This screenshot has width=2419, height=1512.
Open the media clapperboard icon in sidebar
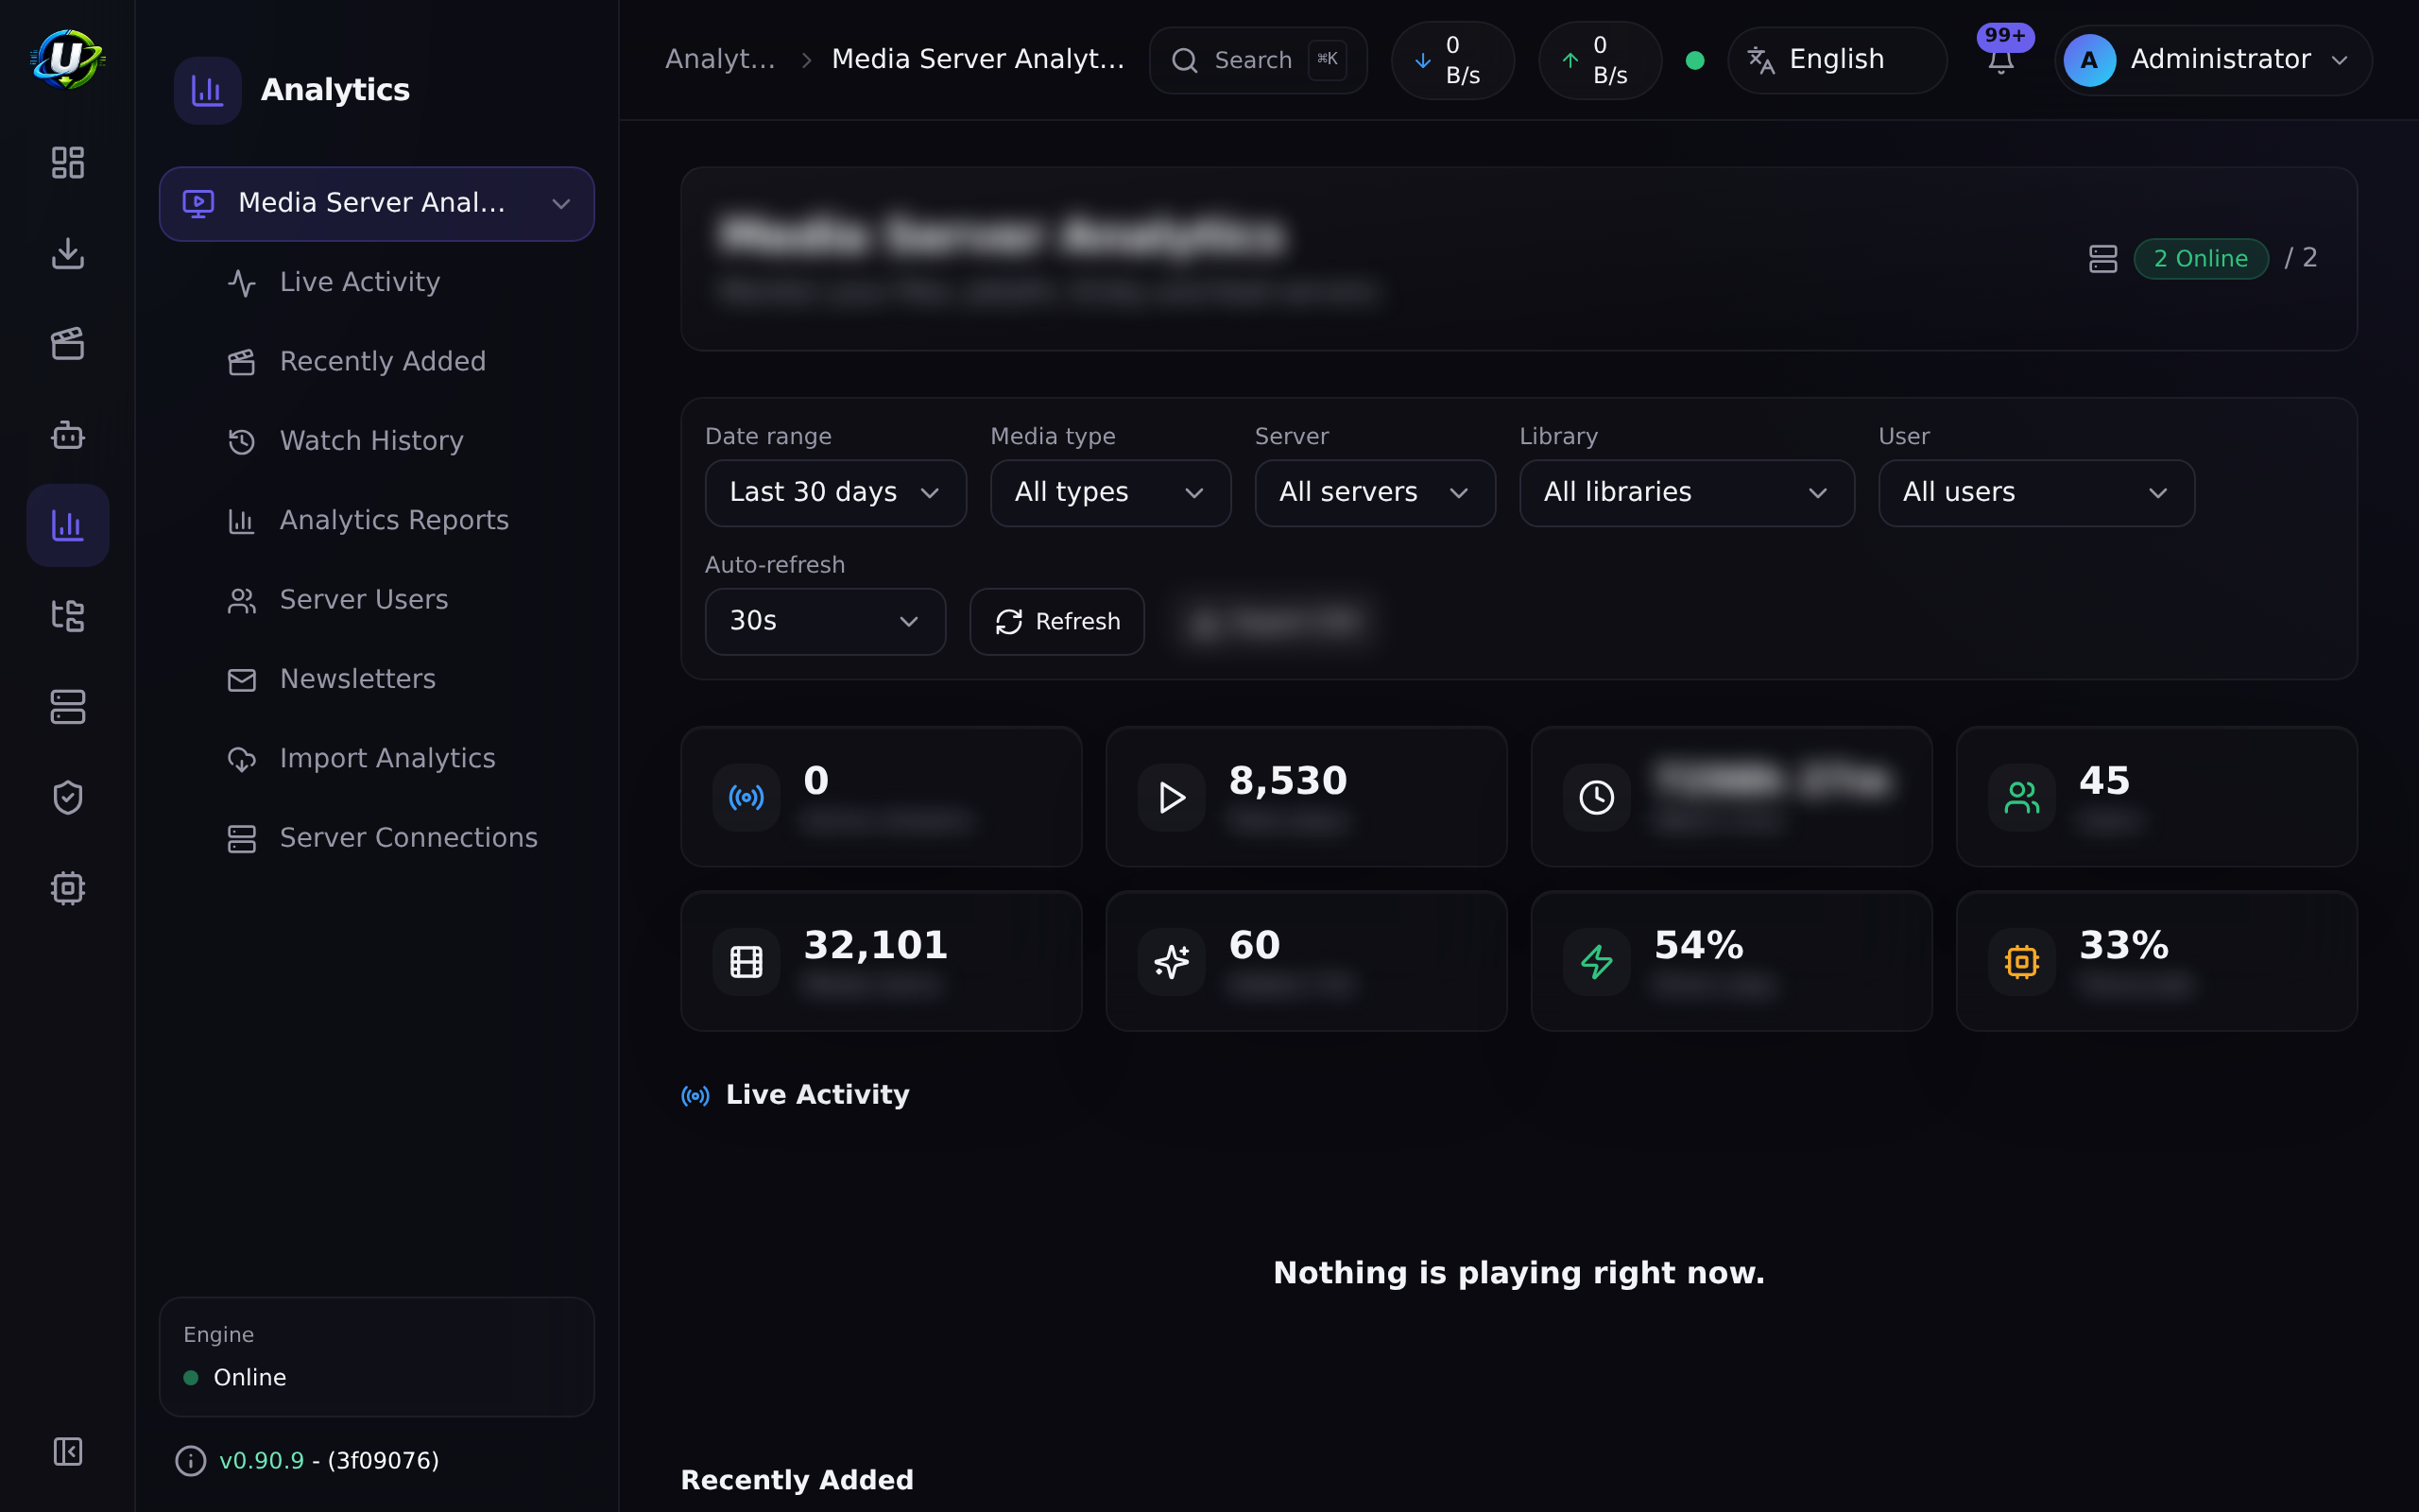[x=67, y=344]
